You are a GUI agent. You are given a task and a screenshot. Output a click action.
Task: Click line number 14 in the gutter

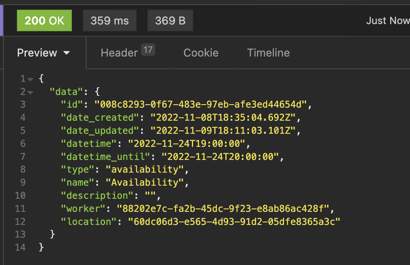coord(20,248)
